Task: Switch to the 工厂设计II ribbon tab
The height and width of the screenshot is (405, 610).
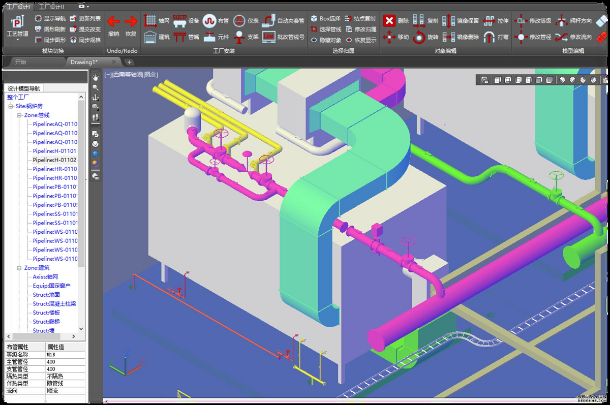Action: (x=52, y=6)
